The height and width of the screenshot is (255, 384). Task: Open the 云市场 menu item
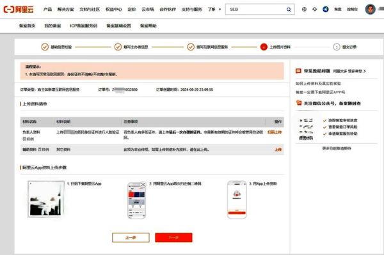pyautogui.click(x=148, y=10)
